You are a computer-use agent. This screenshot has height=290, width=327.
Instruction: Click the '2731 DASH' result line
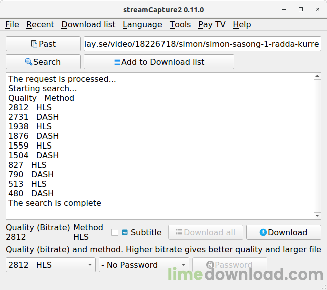tap(34, 117)
